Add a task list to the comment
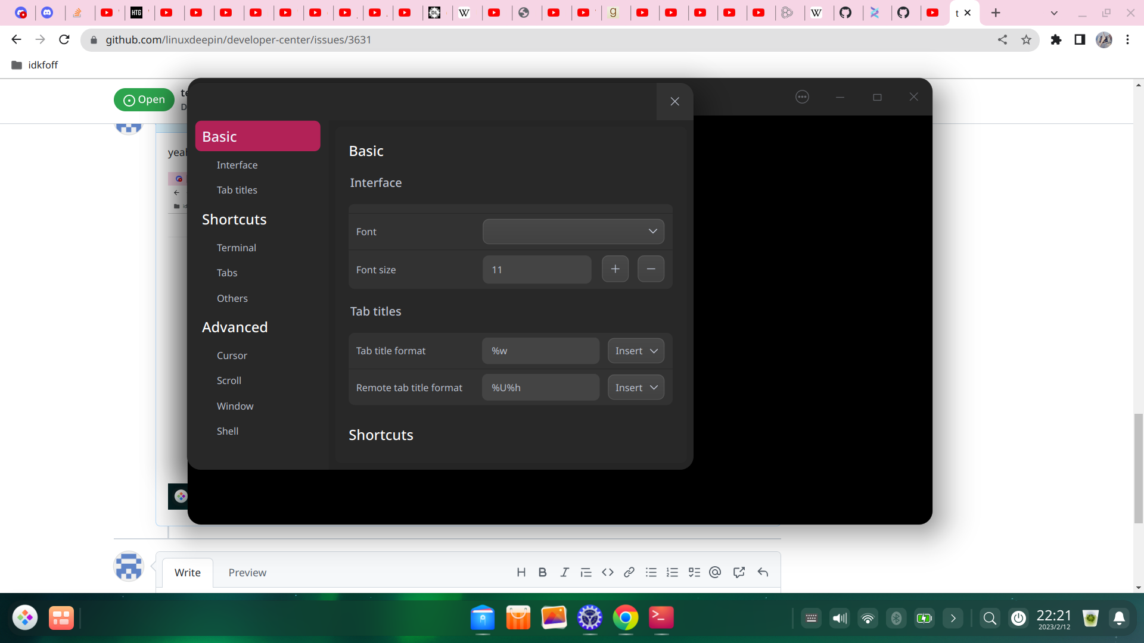This screenshot has height=643, width=1144. pyautogui.click(x=694, y=572)
